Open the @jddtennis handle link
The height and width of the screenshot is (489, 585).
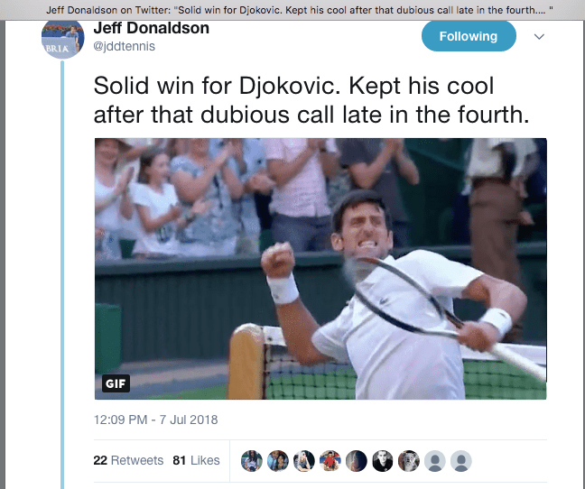[x=124, y=46]
